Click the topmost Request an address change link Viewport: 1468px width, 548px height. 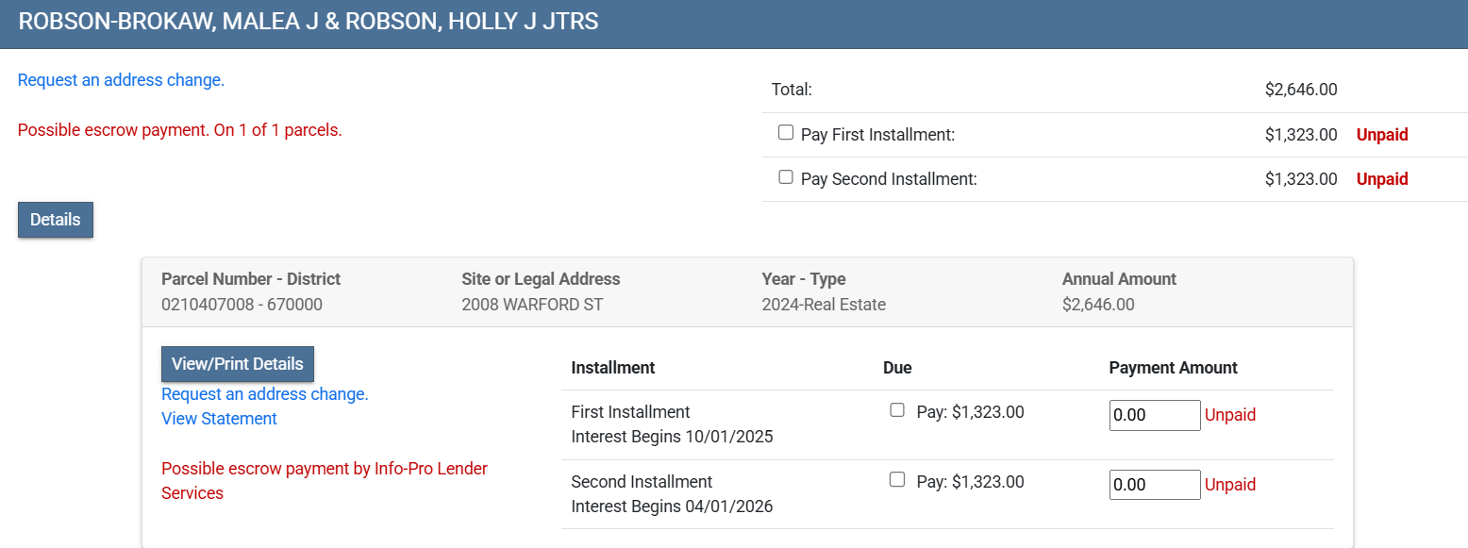[121, 80]
